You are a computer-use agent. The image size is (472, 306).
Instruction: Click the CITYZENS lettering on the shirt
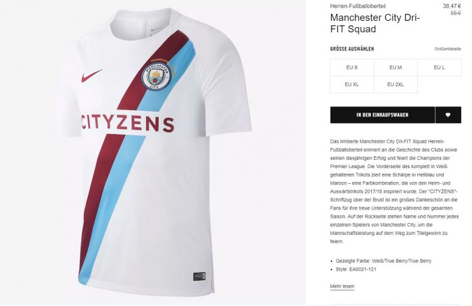pyautogui.click(x=127, y=123)
